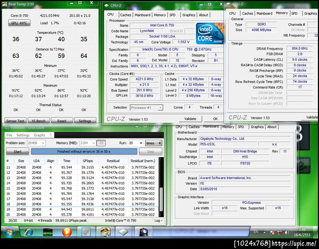Screen dimensions: 319x249
Task: Click the LinX finished progress bar
Action: [x=84, y=151]
